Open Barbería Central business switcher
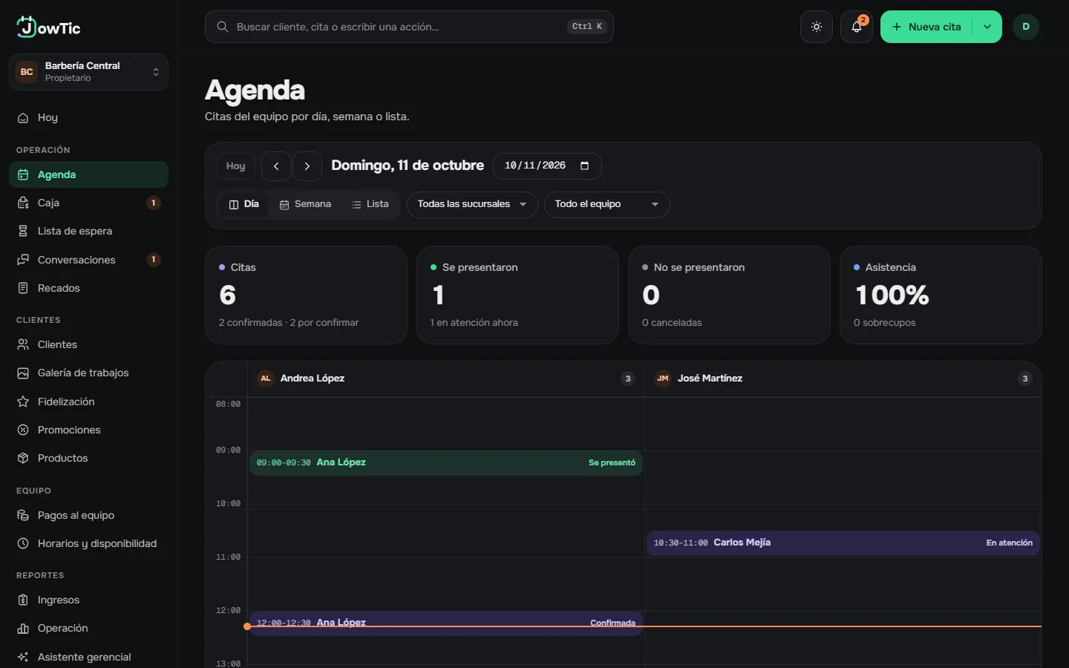This screenshot has width=1069, height=668. [x=88, y=72]
